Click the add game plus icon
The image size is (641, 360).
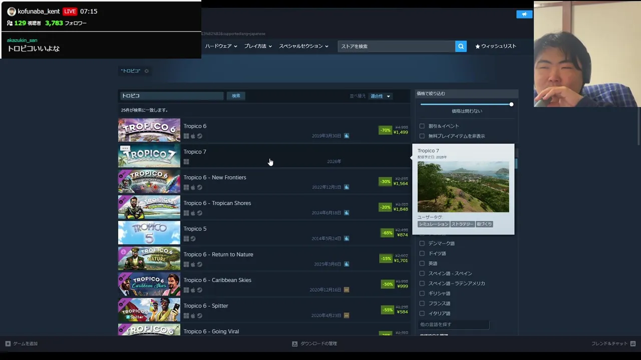coord(8,343)
